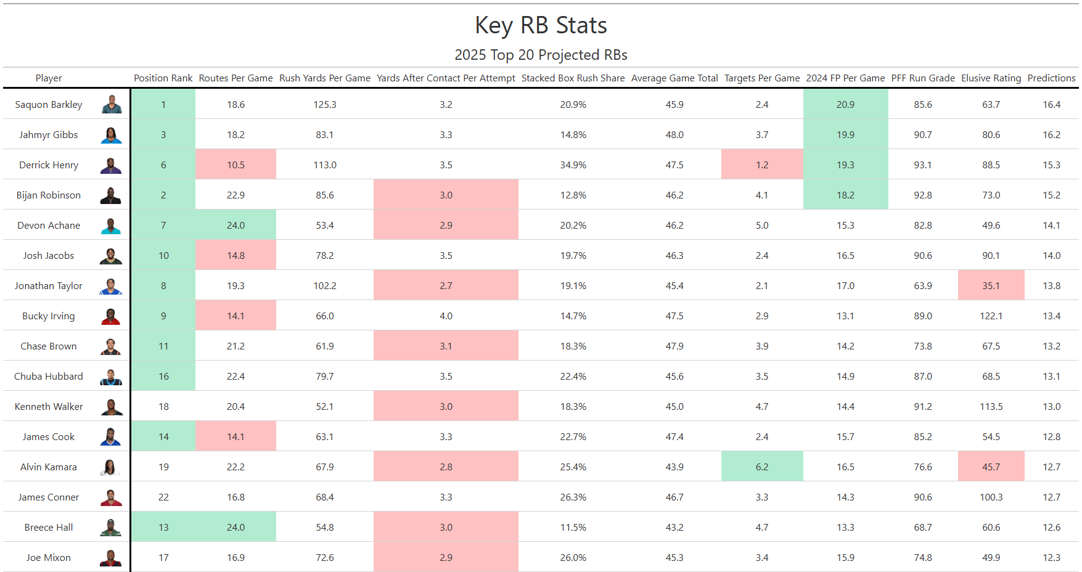Click Saquon Barkley's headshot image
The height and width of the screenshot is (572, 1082).
[111, 104]
